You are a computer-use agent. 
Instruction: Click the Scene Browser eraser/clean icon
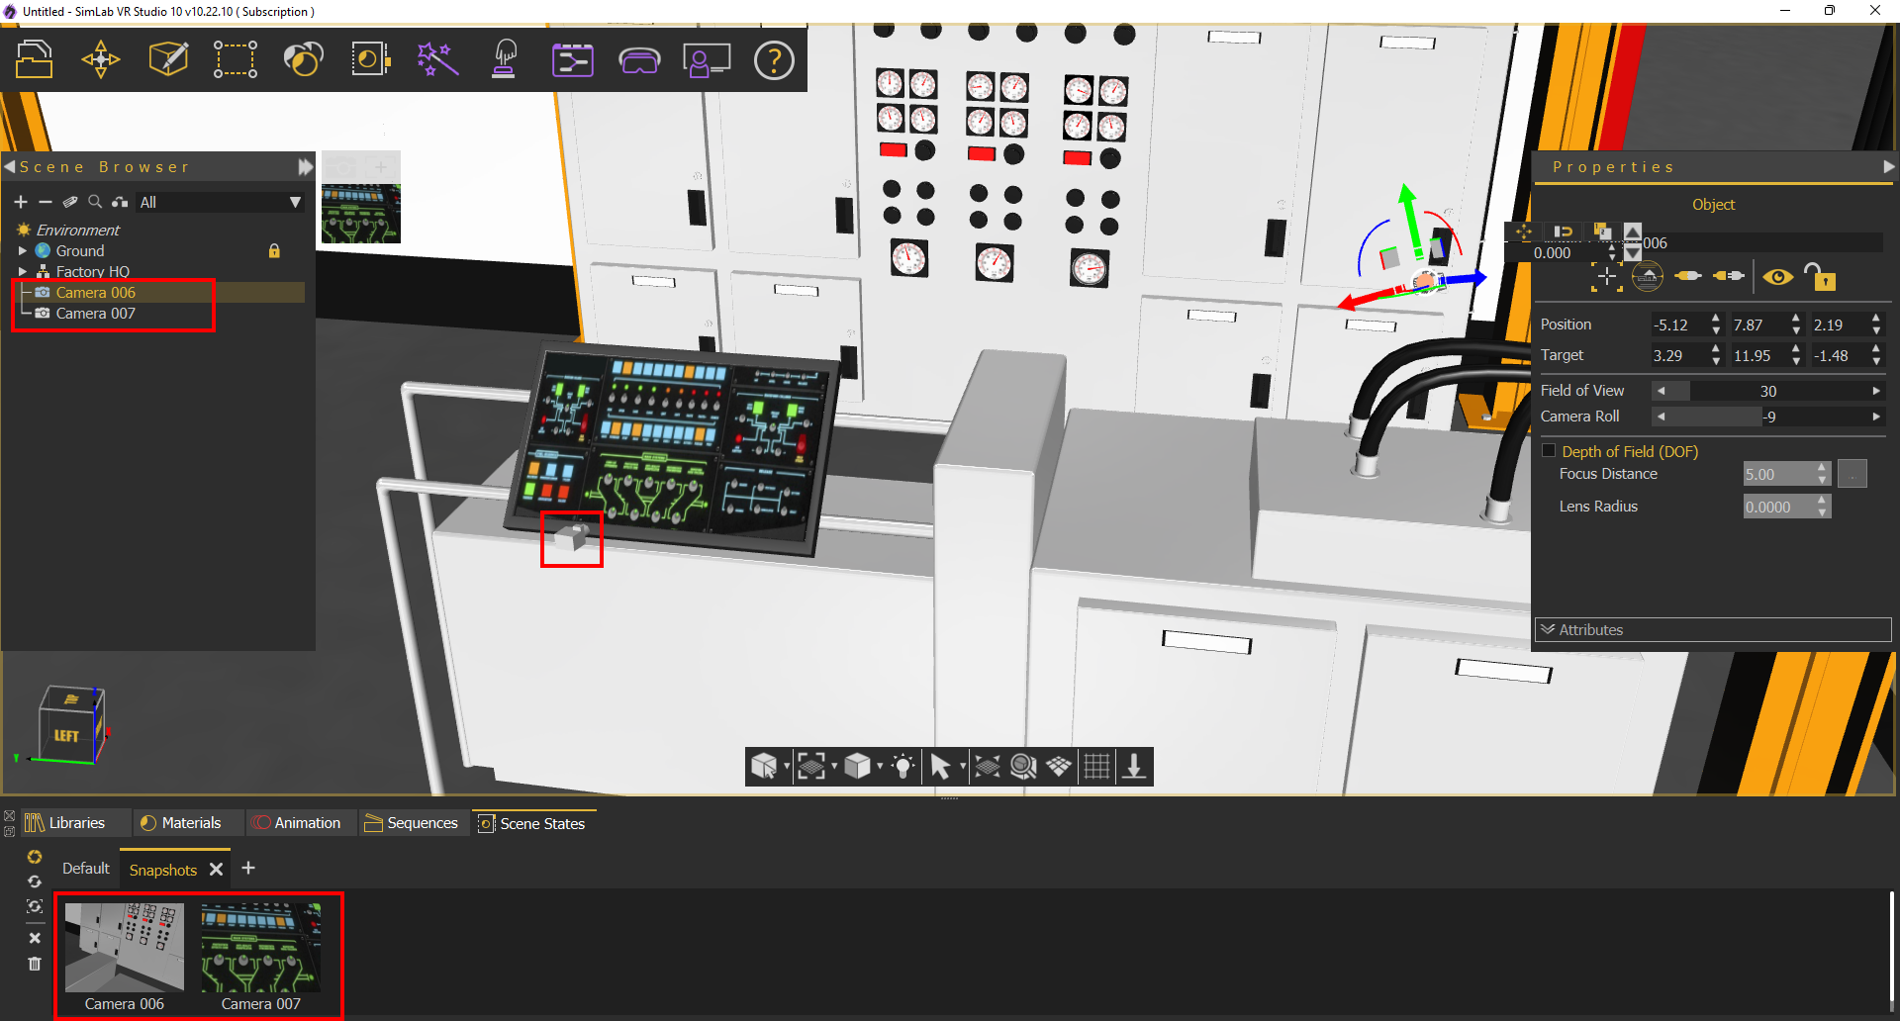(x=70, y=202)
